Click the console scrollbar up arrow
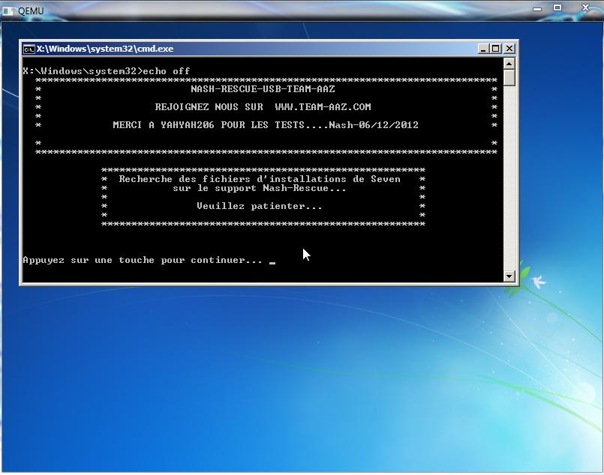 (509, 64)
